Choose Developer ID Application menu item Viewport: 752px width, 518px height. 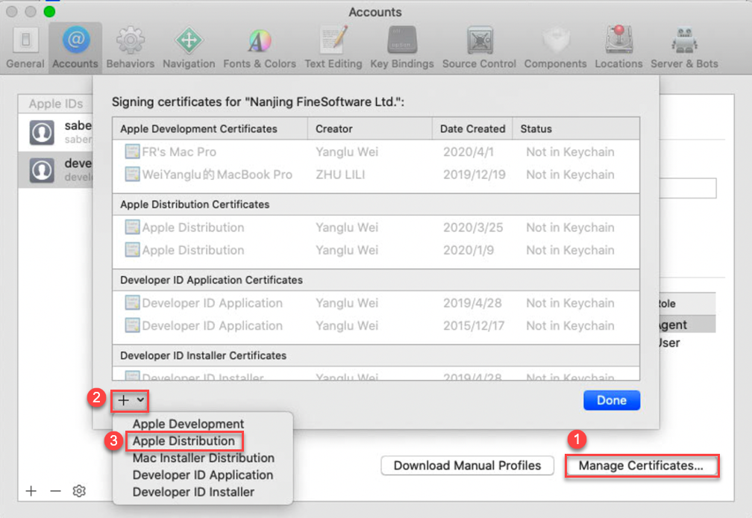coord(203,475)
